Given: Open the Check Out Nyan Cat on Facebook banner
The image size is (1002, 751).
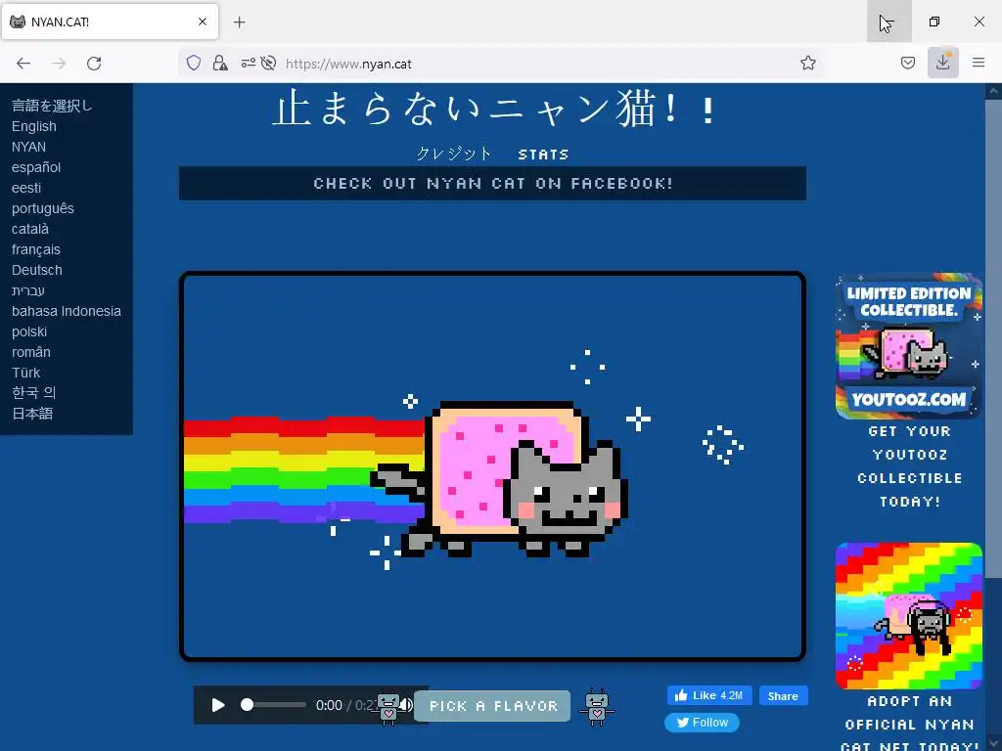Looking at the screenshot, I should pos(492,183).
